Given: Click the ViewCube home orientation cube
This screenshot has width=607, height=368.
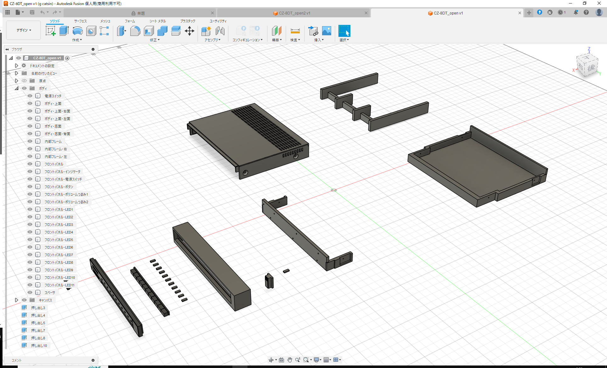Looking at the screenshot, I should pyautogui.click(x=588, y=65).
